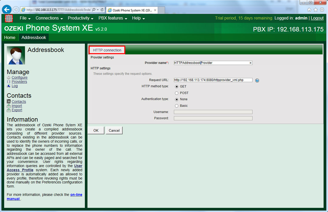Click the Request URL input field

tap(213, 80)
